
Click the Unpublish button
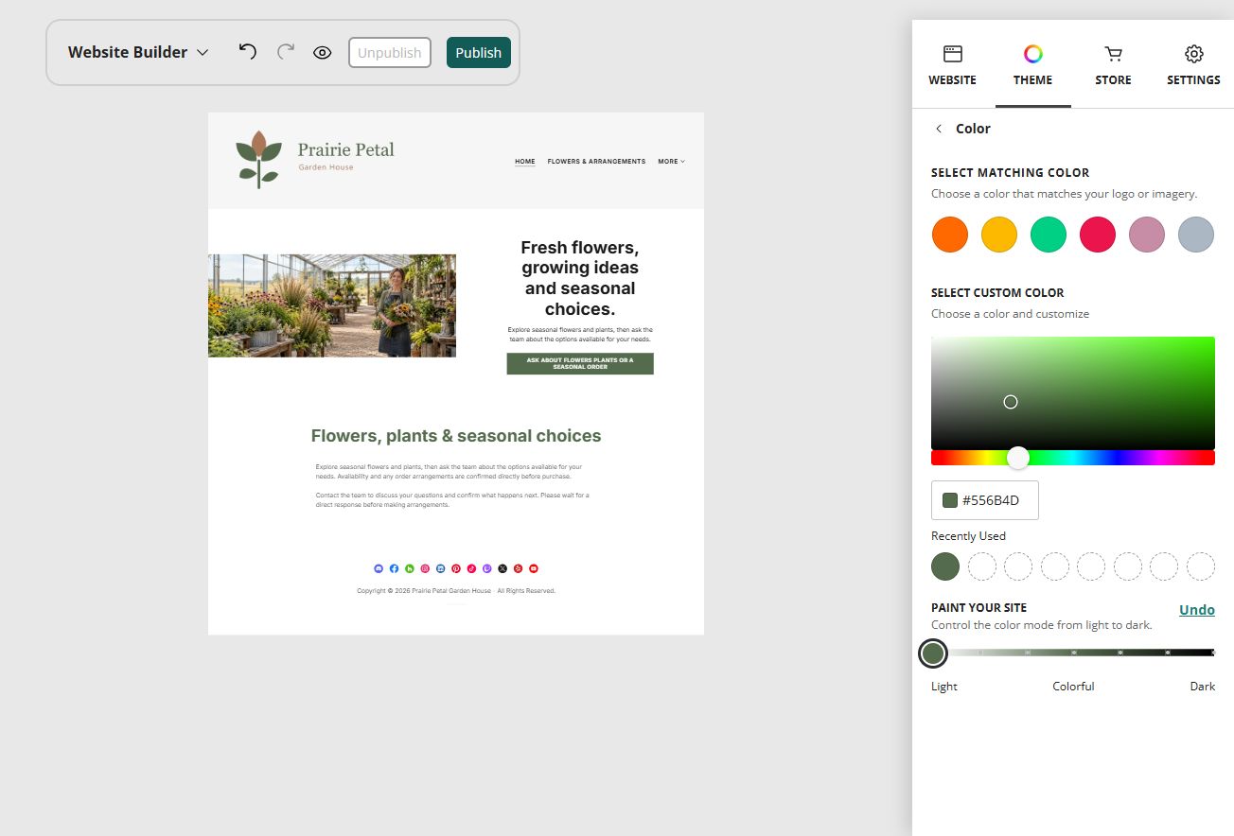pos(390,53)
